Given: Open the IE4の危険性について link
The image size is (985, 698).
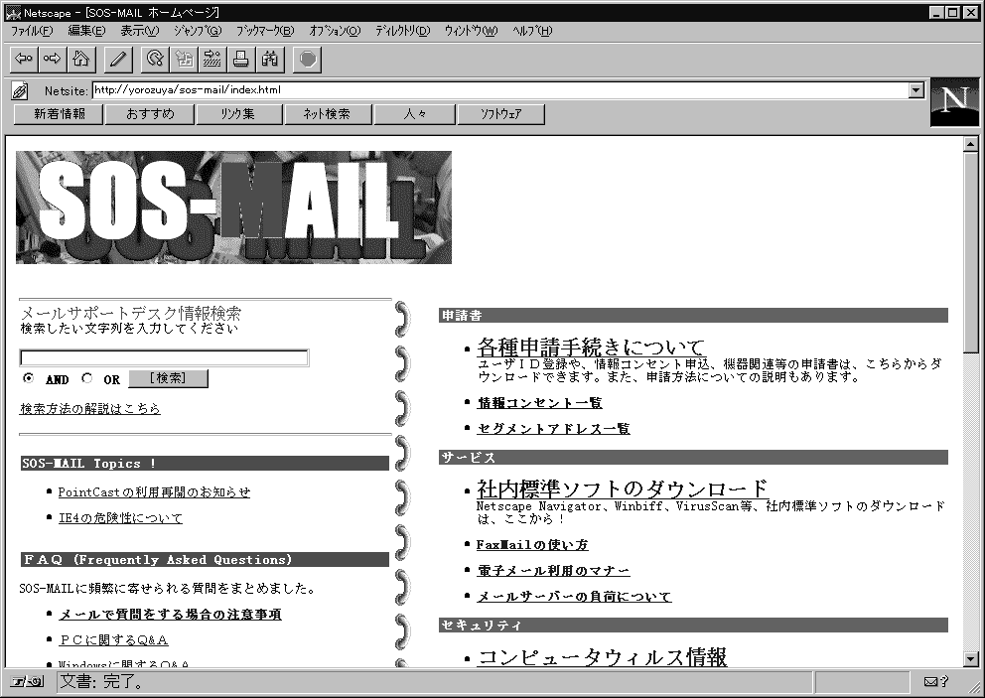Looking at the screenshot, I should point(120,518).
